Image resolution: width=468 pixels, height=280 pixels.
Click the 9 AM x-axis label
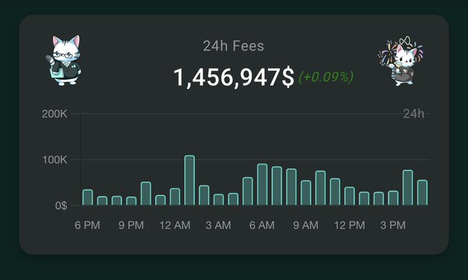[x=305, y=225]
